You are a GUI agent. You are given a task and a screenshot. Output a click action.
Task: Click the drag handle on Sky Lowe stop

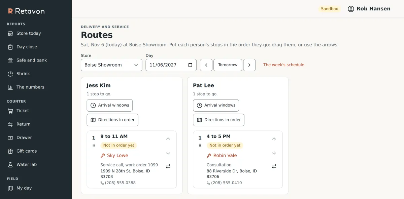pyautogui.click(x=94, y=146)
